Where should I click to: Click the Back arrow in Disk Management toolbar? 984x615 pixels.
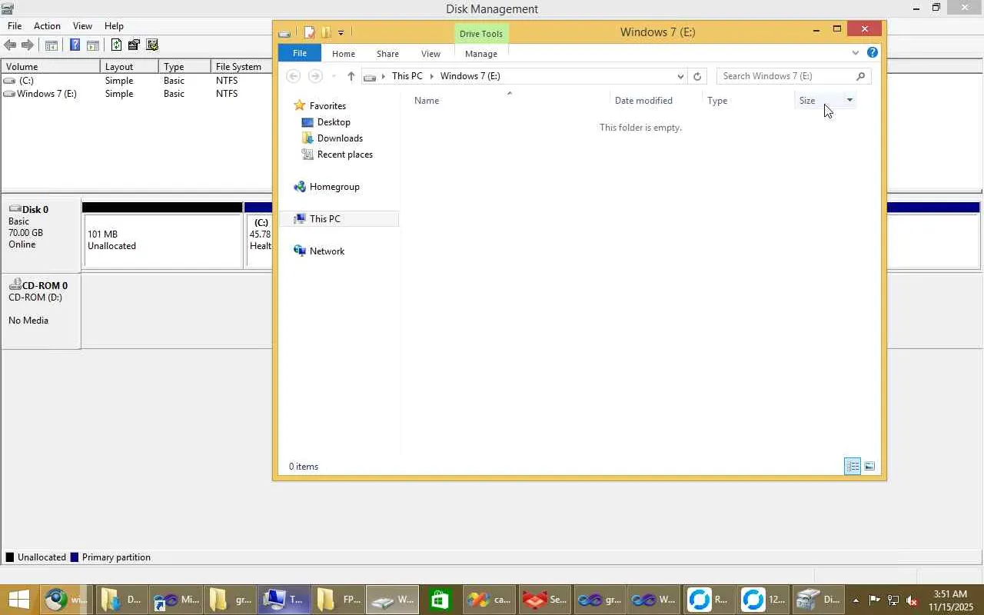pos(10,45)
